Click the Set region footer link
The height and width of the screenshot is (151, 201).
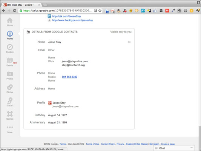pos(154,144)
